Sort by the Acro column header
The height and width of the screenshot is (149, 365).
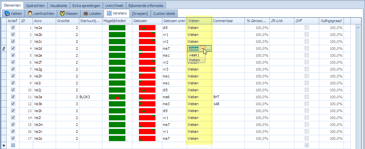coord(44,21)
